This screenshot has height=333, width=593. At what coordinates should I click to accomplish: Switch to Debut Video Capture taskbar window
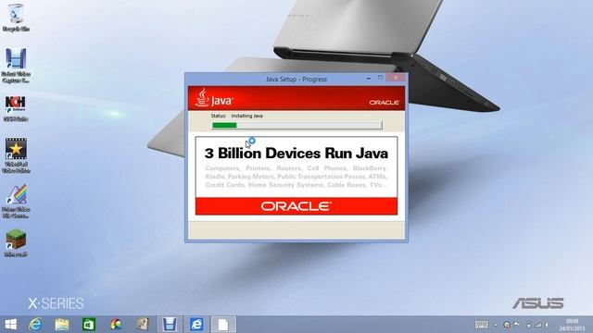point(170,325)
